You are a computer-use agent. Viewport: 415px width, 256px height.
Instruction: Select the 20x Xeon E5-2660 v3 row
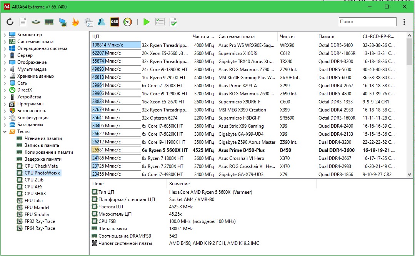click(x=243, y=53)
